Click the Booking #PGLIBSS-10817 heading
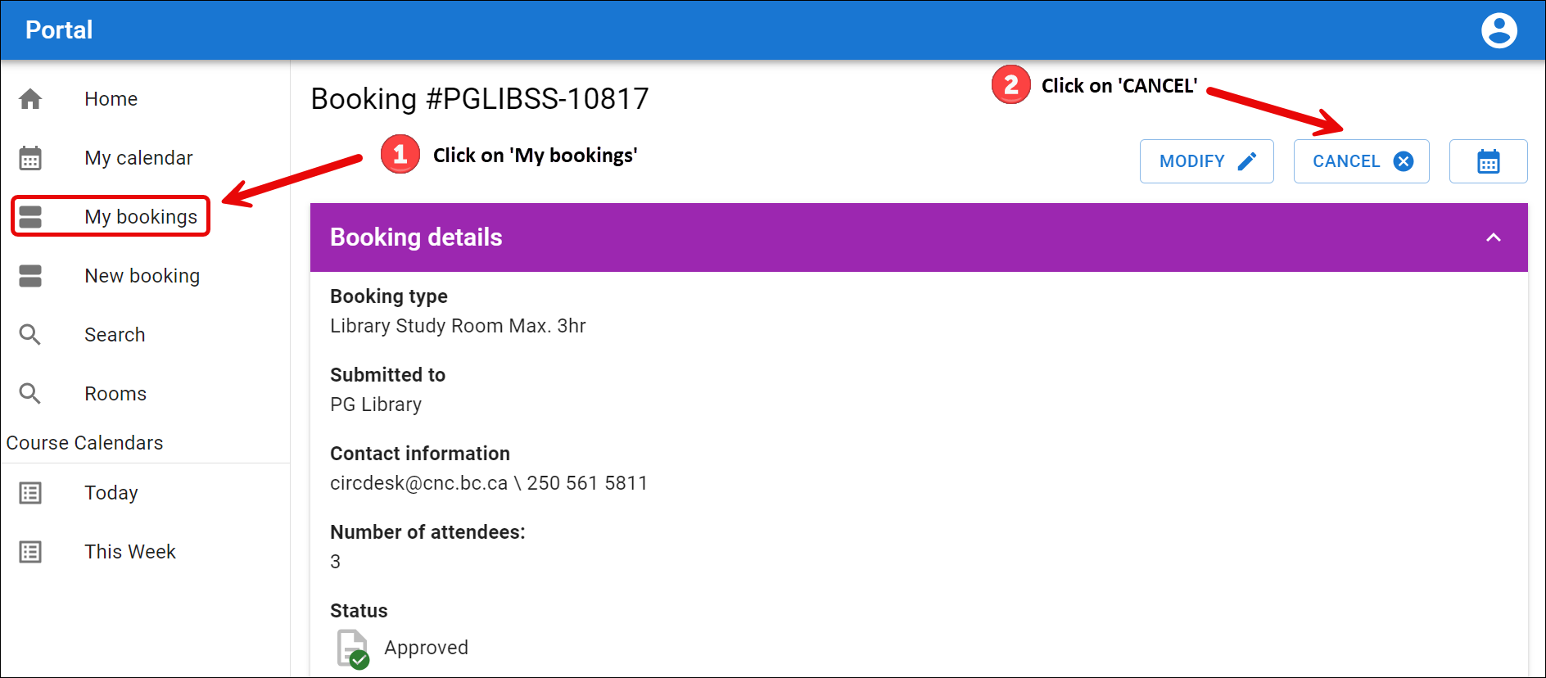Image resolution: width=1546 pixels, height=678 pixels. click(x=480, y=99)
